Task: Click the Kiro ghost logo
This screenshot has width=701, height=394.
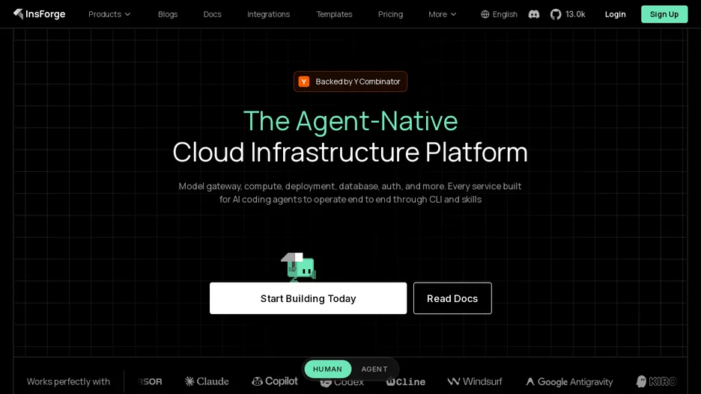Action: coord(656,381)
